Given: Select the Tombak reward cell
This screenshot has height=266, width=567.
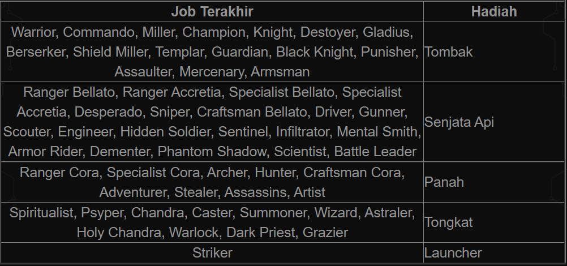Looking at the screenshot, I should [448, 52].
